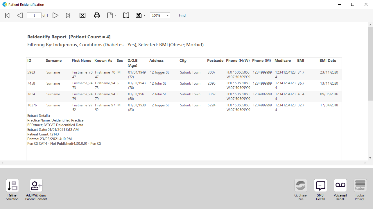Click Practice Name: Deidentified Practice line
Viewport: 373px width, 209px height.
pyautogui.click(x=55, y=120)
